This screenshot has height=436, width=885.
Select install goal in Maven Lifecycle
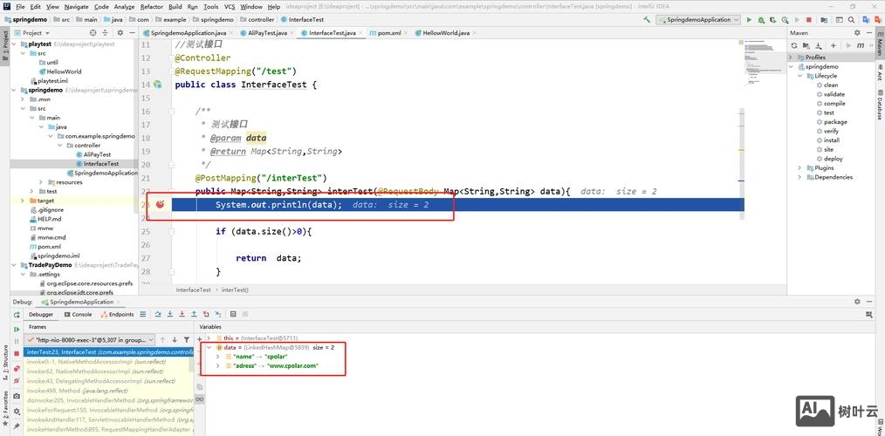pos(832,140)
